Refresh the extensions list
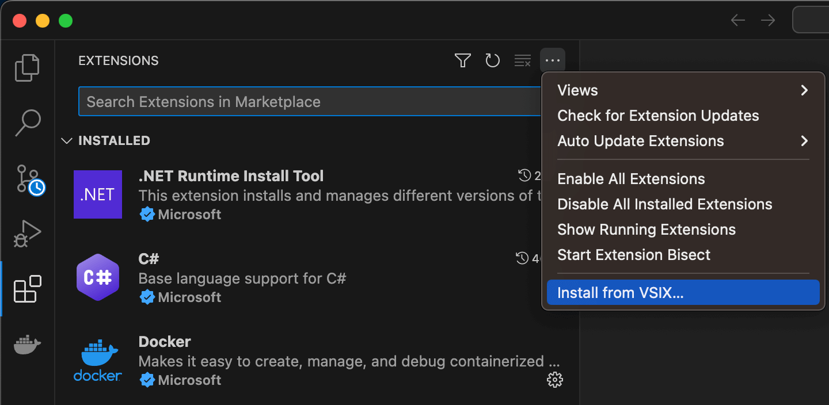Viewport: 829px width, 405px height. 493,60
